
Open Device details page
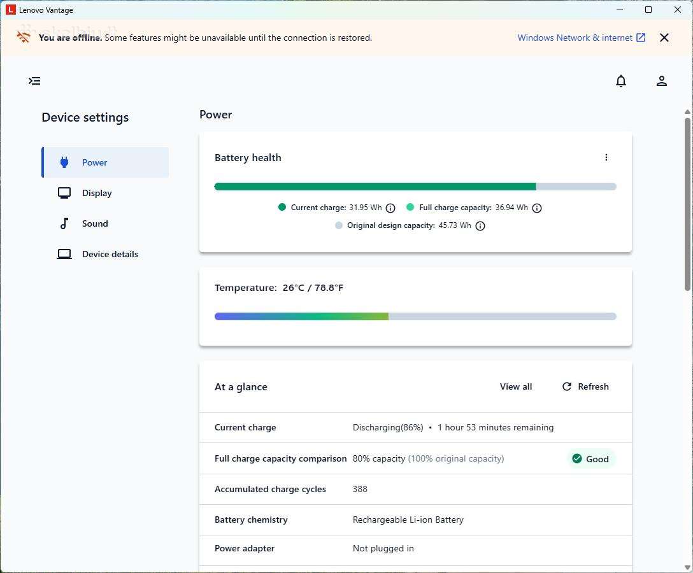pyautogui.click(x=105, y=254)
